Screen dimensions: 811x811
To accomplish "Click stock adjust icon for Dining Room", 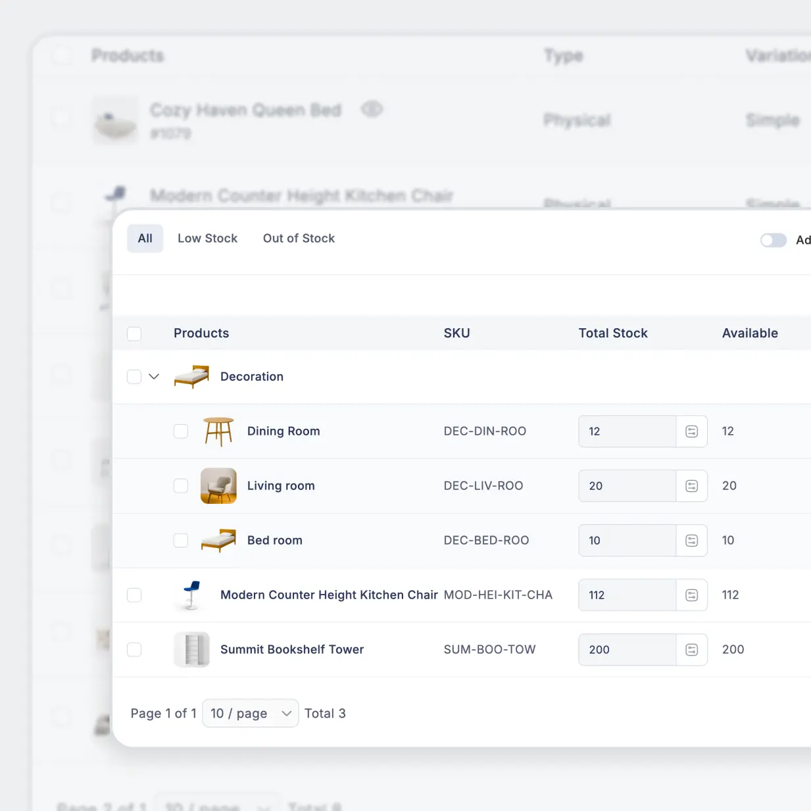I will pos(691,431).
